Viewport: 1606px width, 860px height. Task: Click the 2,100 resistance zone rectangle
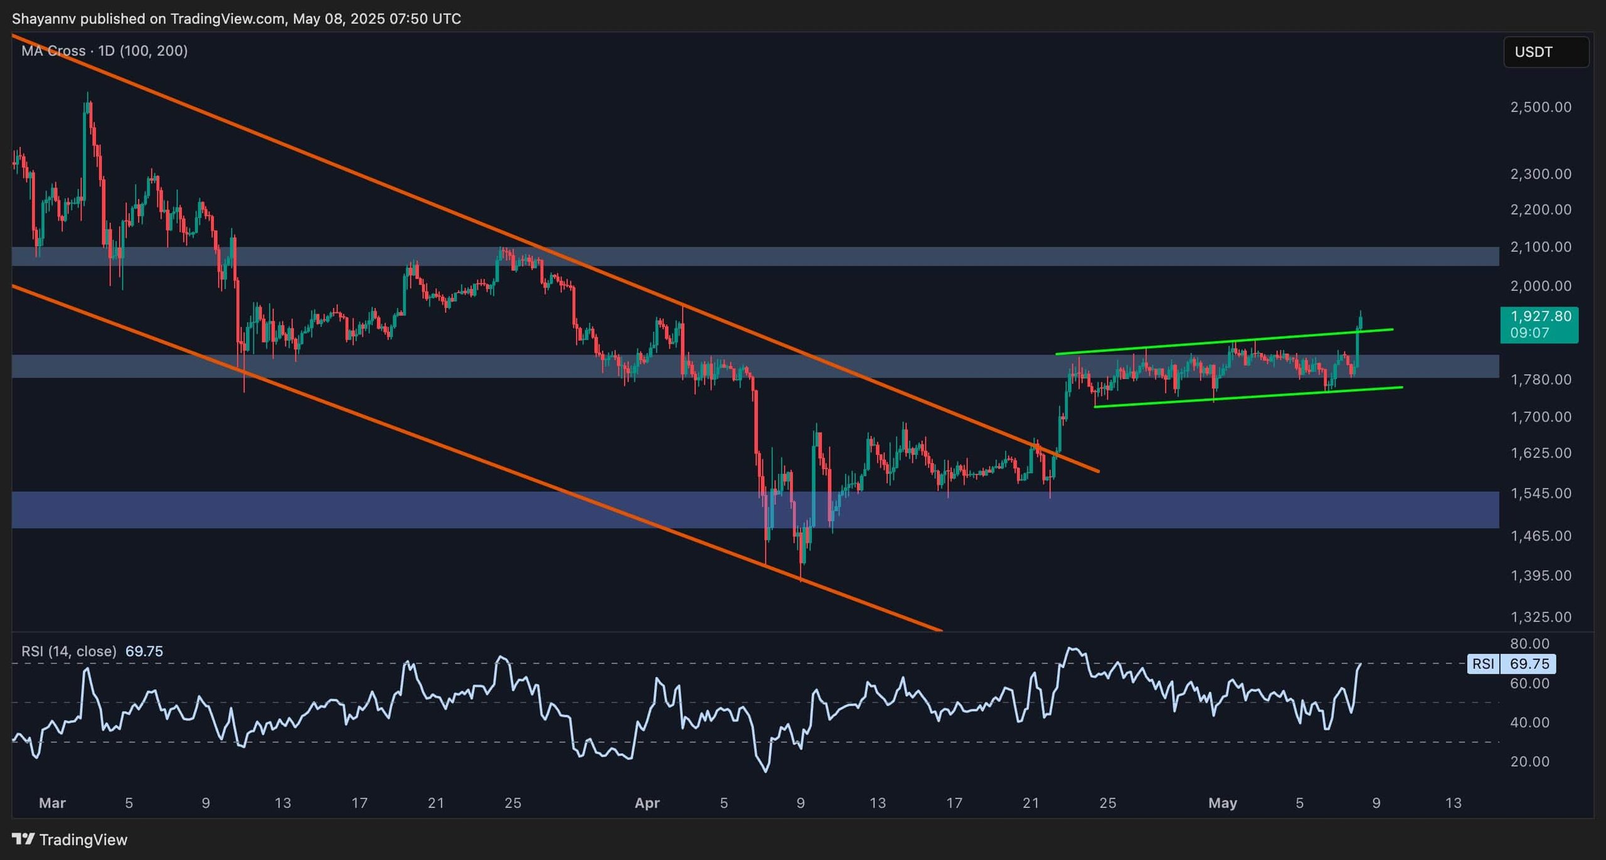(x=755, y=257)
